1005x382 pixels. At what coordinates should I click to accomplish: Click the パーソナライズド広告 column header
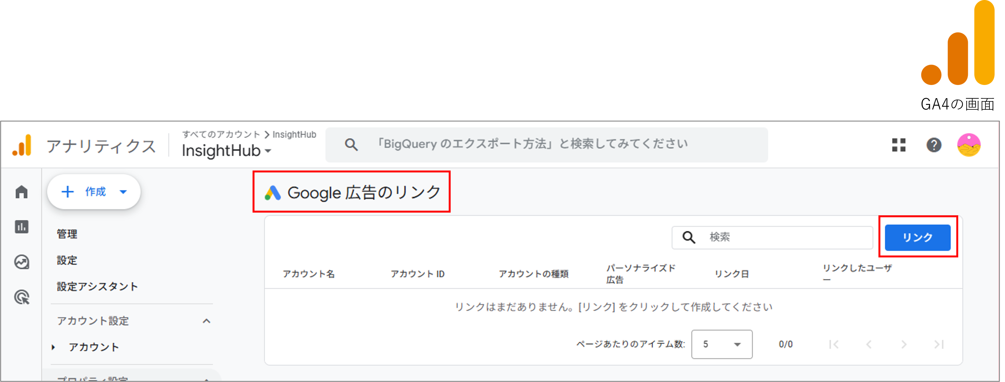[x=641, y=274]
